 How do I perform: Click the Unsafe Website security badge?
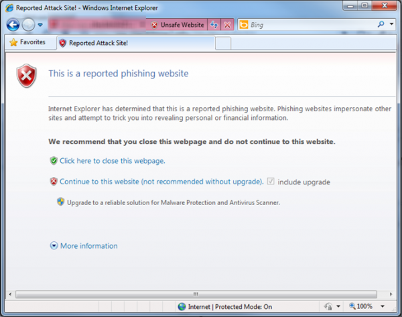point(177,25)
